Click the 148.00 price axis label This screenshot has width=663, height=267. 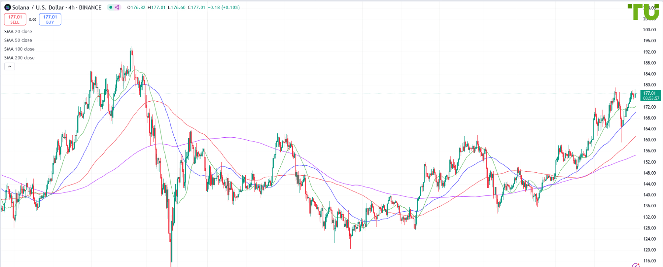tap(649, 173)
